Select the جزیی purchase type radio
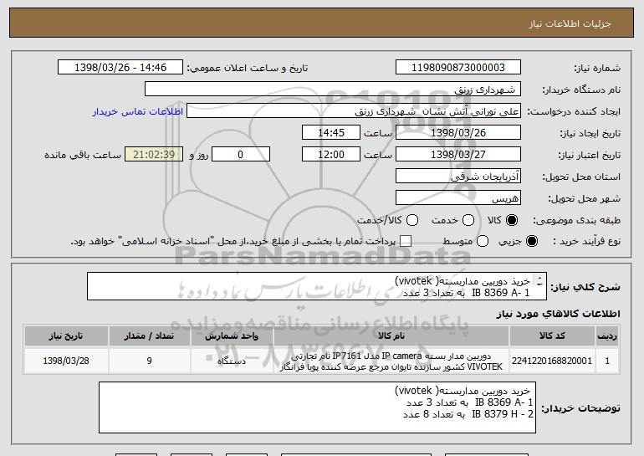This screenshot has width=644, height=456. [531, 241]
